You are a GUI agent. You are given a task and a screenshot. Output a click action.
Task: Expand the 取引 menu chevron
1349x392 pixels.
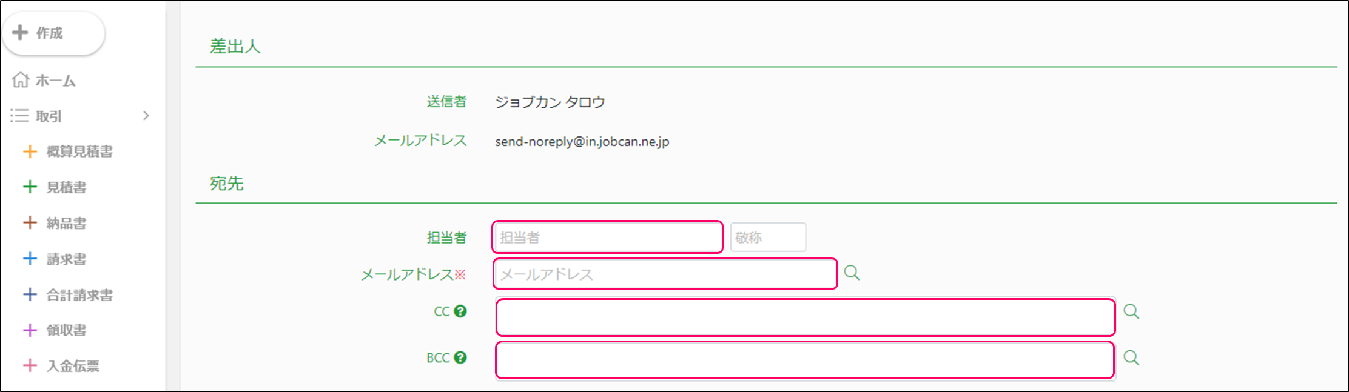click(146, 116)
